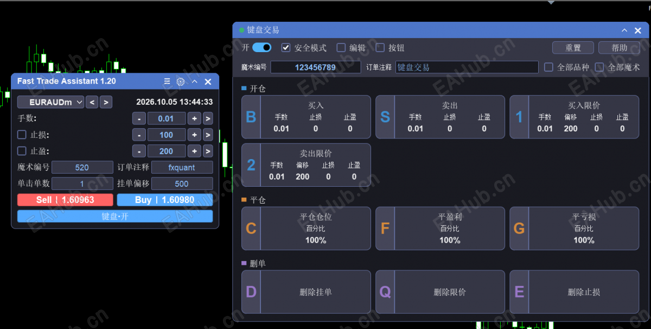Click the E key 删除止损 card
651x329 pixels.
[575, 292]
